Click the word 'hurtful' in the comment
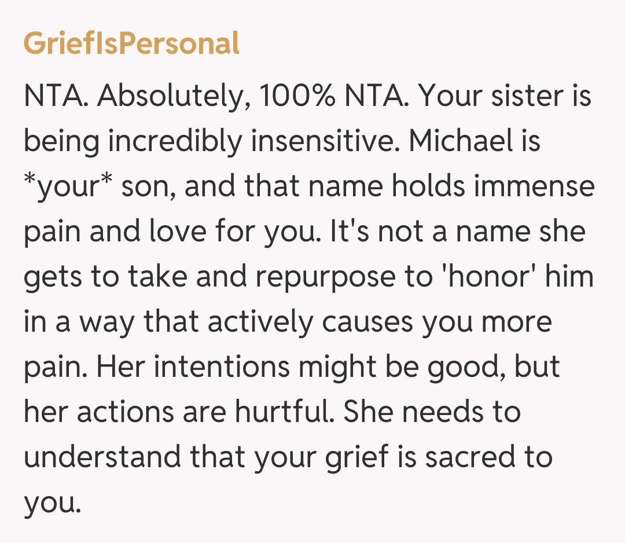This screenshot has width=625, height=543. pyautogui.click(x=284, y=412)
